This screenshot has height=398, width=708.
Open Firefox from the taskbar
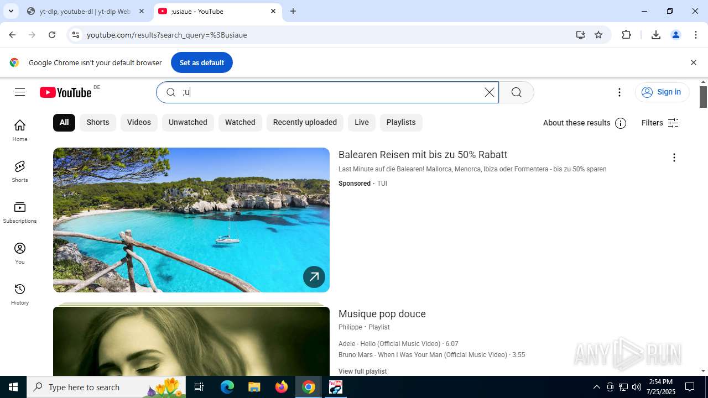point(282,387)
